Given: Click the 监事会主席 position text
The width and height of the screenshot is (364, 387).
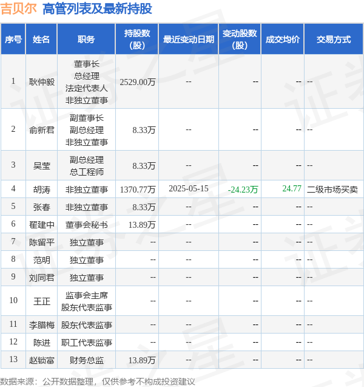Looking at the screenshot, I should coord(87,295).
